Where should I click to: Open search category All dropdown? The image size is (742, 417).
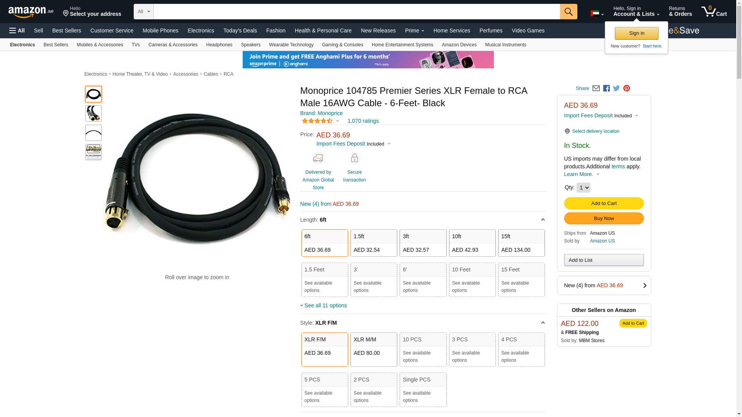(x=144, y=12)
